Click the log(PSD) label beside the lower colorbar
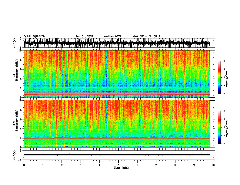 pos(227,129)
